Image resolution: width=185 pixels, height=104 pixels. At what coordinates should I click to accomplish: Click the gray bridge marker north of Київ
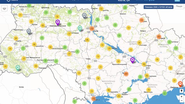[84, 16]
